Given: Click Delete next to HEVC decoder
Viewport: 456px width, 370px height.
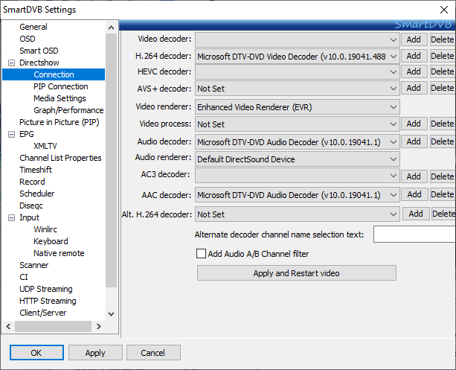Looking at the screenshot, I should 443,71.
